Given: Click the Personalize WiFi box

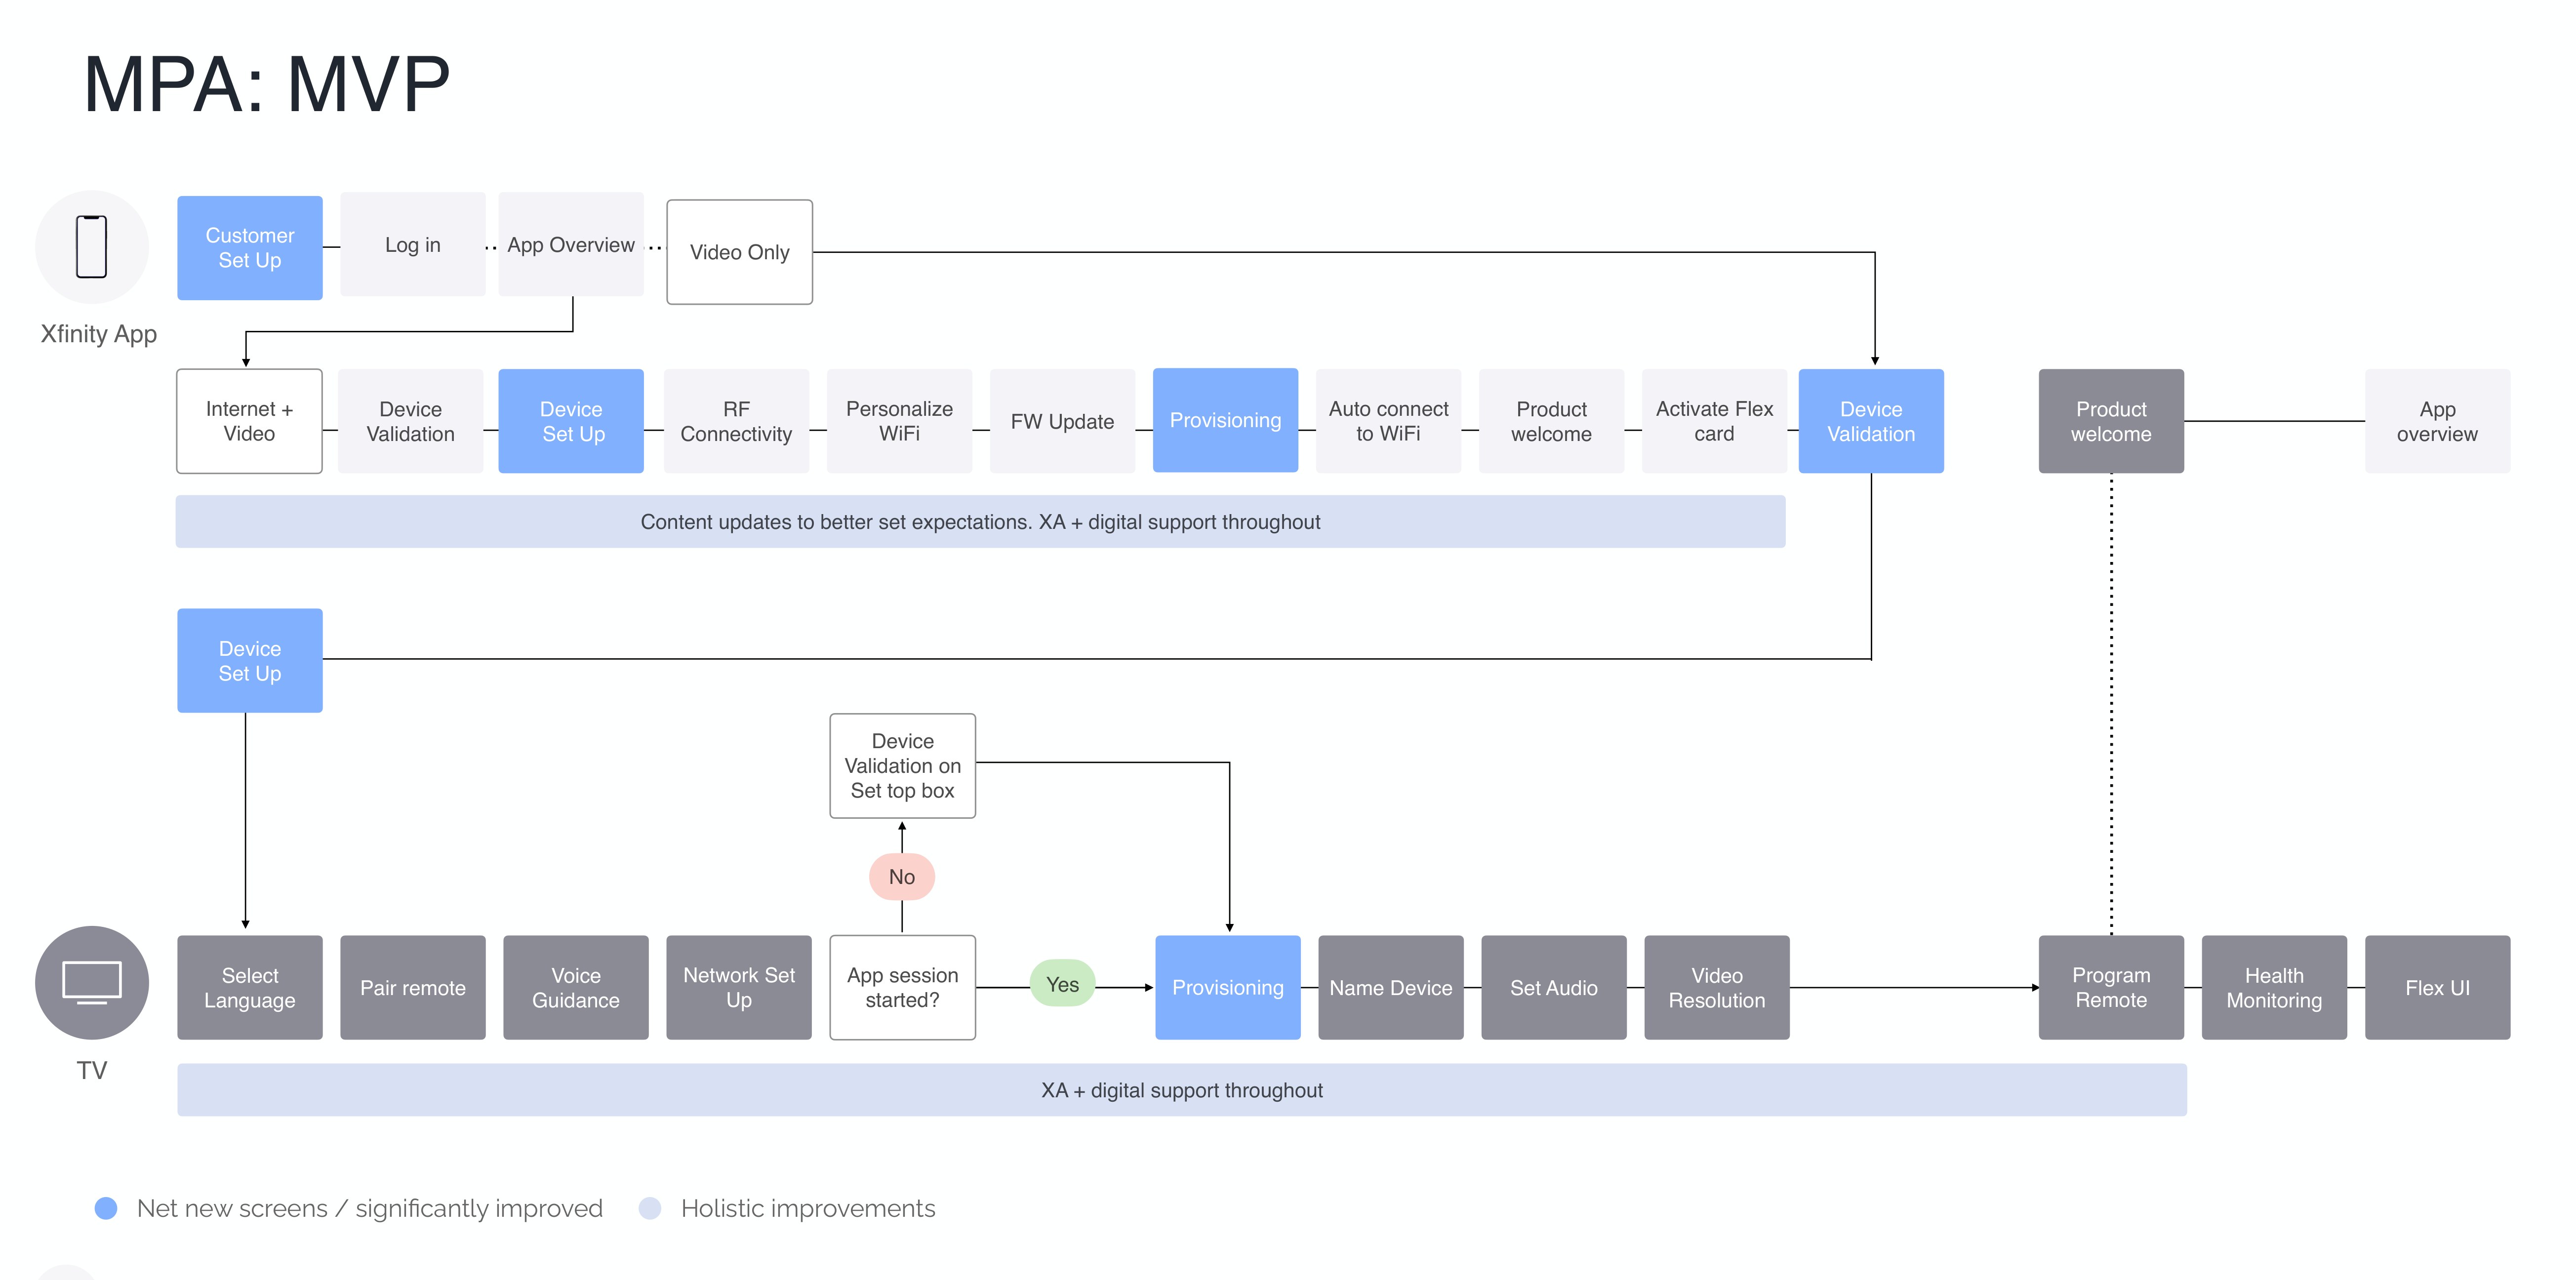Looking at the screenshot, I should click(x=900, y=421).
